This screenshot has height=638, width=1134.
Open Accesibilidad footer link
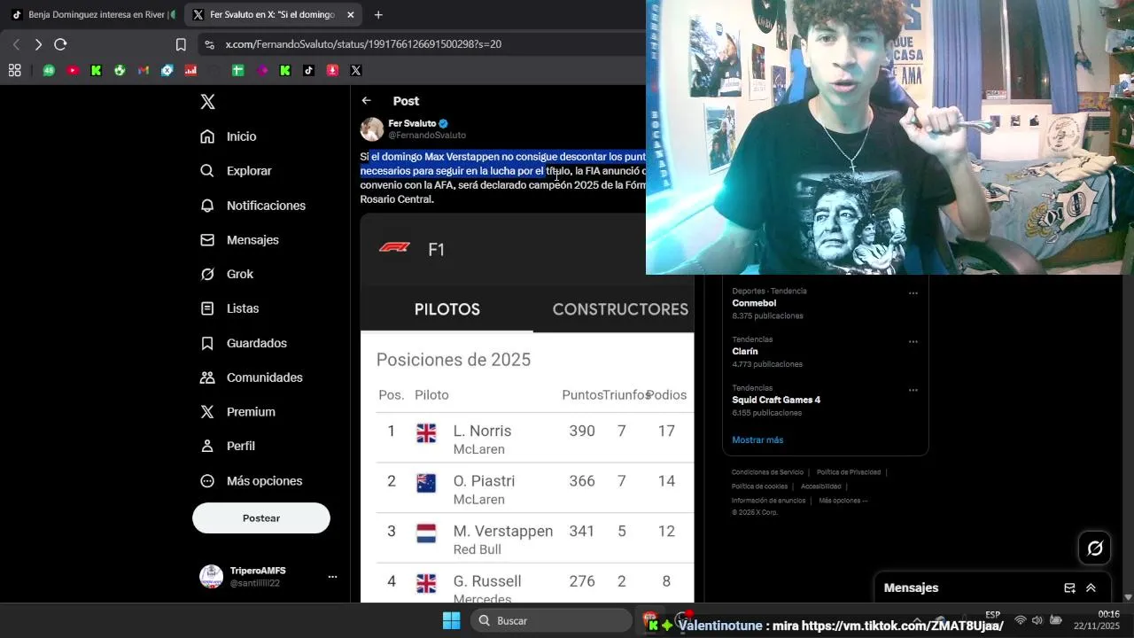click(821, 486)
